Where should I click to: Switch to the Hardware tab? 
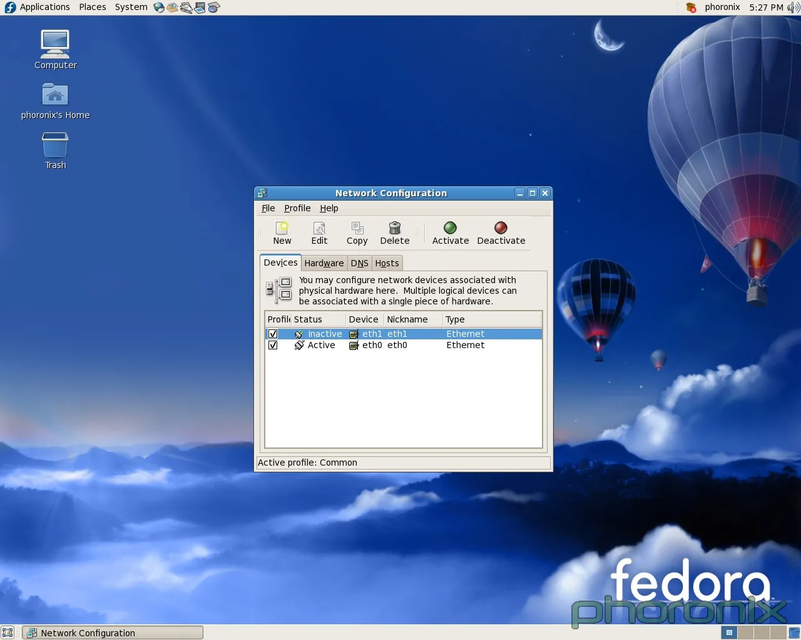coord(324,263)
